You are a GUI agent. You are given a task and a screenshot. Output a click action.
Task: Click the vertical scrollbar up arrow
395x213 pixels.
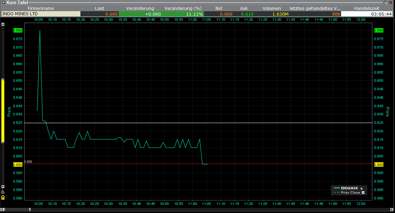[3, 24]
